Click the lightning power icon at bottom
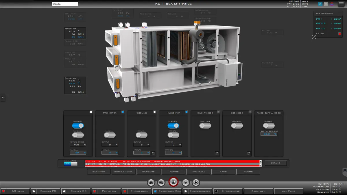This screenshot has width=347, height=195. 195,182
